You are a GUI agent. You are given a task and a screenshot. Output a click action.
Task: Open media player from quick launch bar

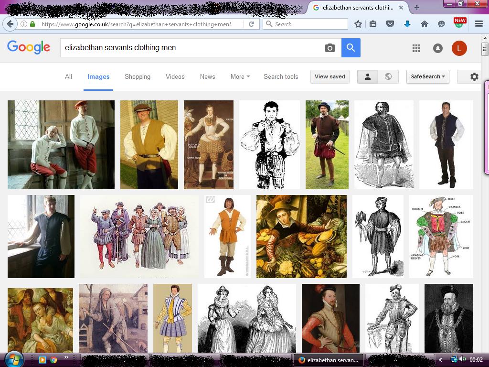click(42, 360)
